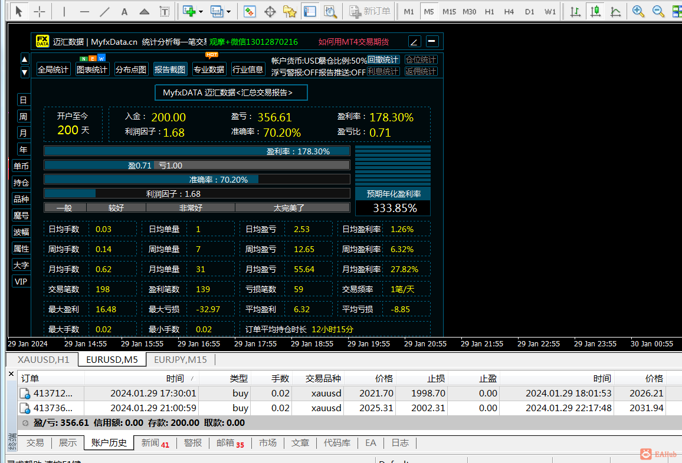This screenshot has height=463, width=682.
Task: Zoom in on the chart
Action: (638, 11)
